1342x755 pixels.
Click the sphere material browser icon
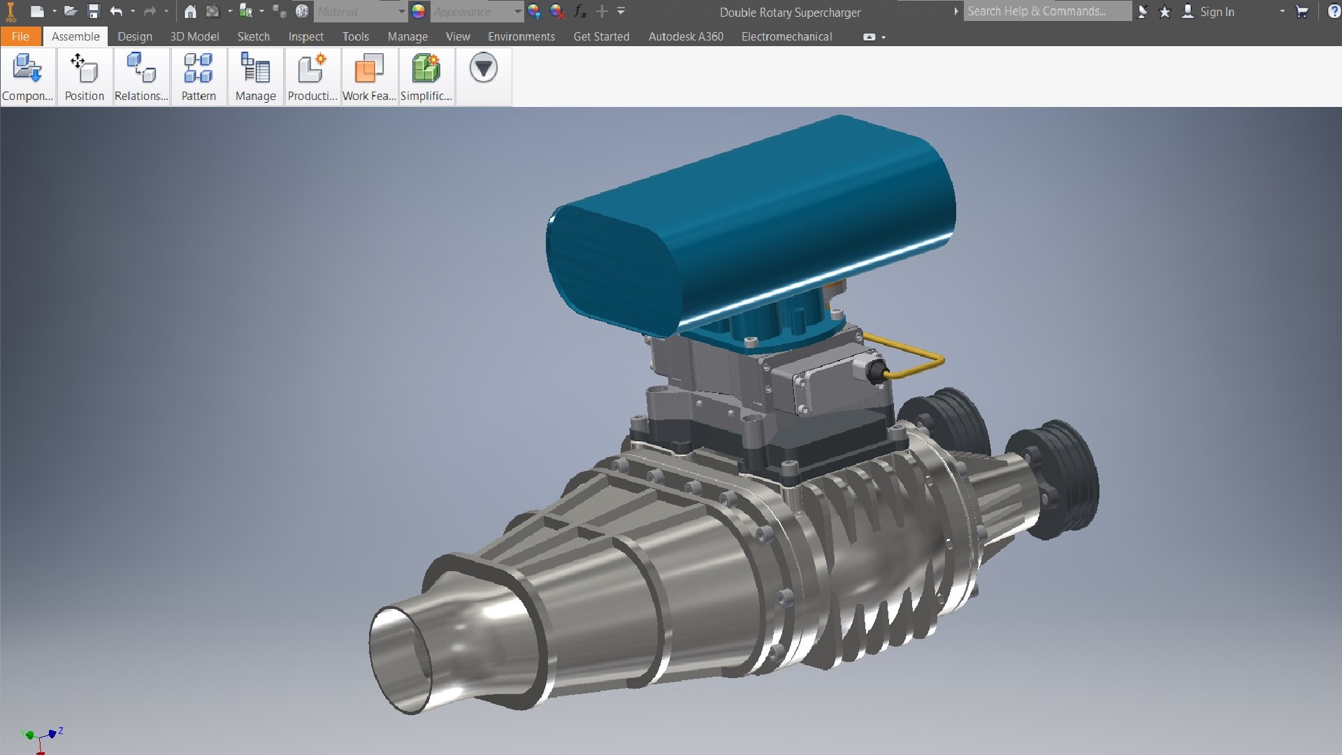click(302, 11)
